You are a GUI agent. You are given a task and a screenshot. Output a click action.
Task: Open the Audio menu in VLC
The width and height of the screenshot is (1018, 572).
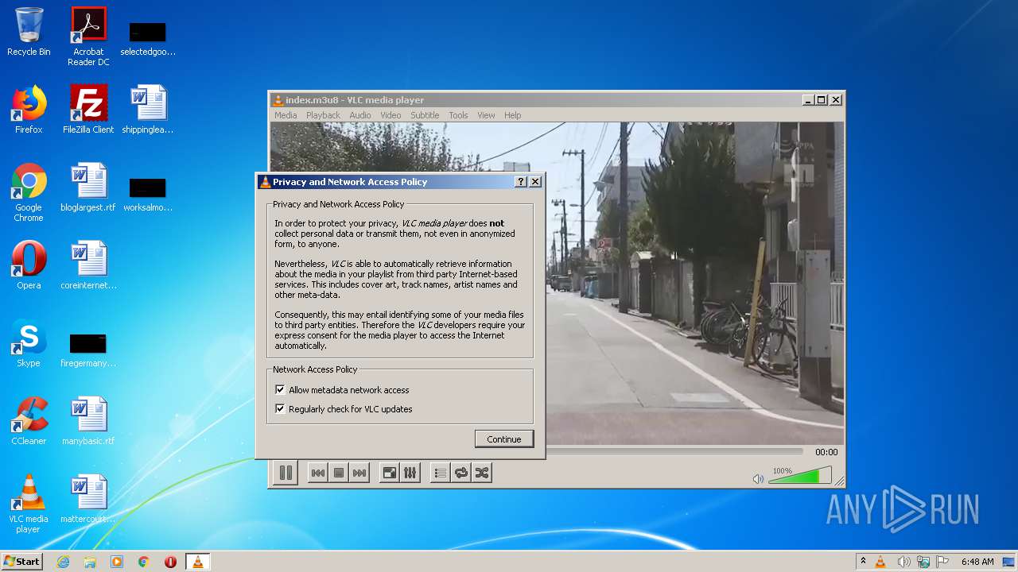pyautogui.click(x=360, y=115)
